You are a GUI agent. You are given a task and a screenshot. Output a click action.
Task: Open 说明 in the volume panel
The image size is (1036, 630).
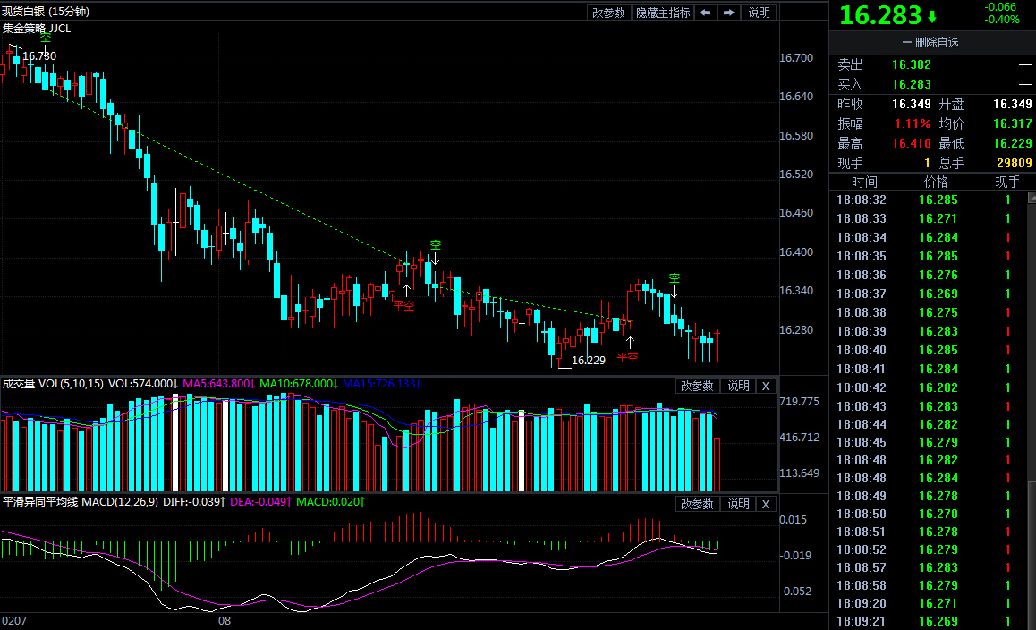(x=738, y=386)
